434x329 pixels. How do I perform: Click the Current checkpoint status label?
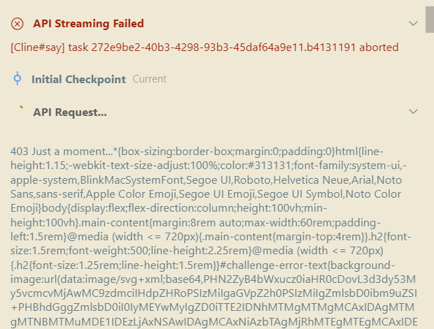(150, 79)
